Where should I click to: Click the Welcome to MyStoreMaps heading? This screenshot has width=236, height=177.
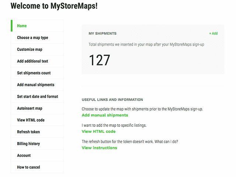(x=54, y=6)
